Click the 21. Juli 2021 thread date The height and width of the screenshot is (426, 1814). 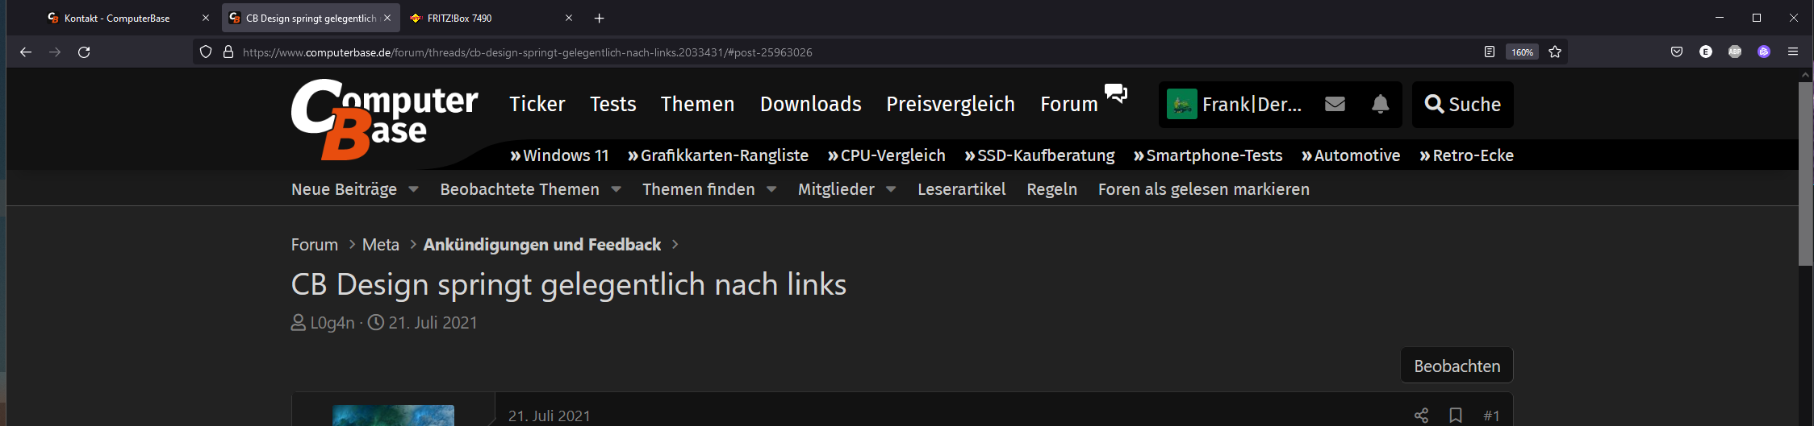click(x=433, y=323)
